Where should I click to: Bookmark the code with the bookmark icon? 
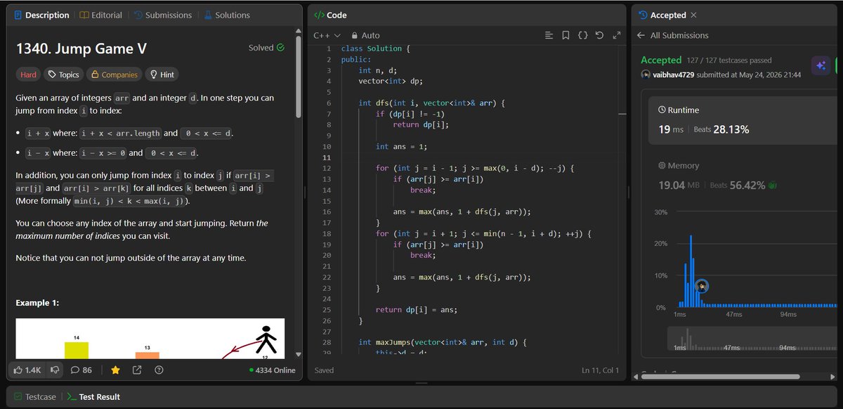pos(566,35)
